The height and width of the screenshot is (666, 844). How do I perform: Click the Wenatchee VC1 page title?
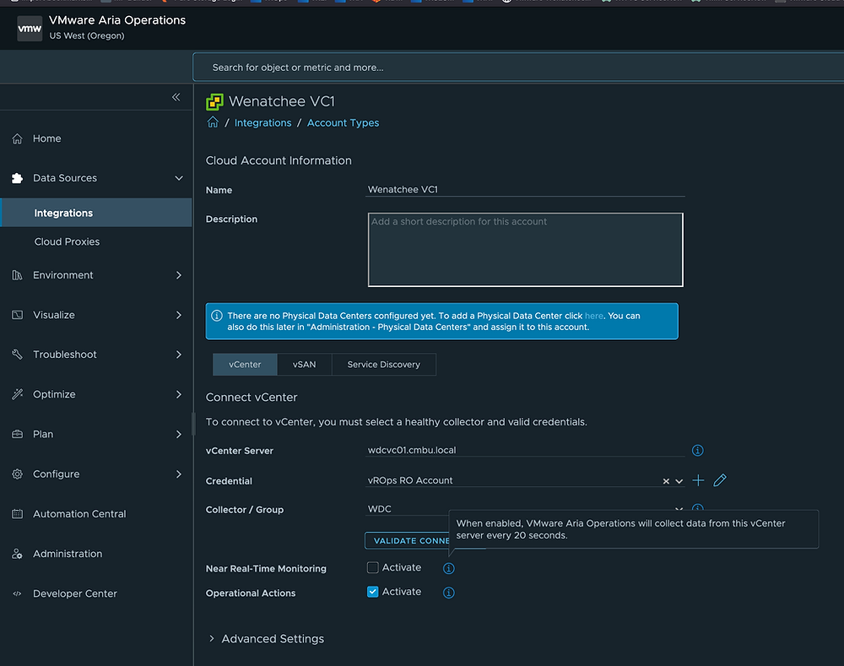(x=282, y=101)
